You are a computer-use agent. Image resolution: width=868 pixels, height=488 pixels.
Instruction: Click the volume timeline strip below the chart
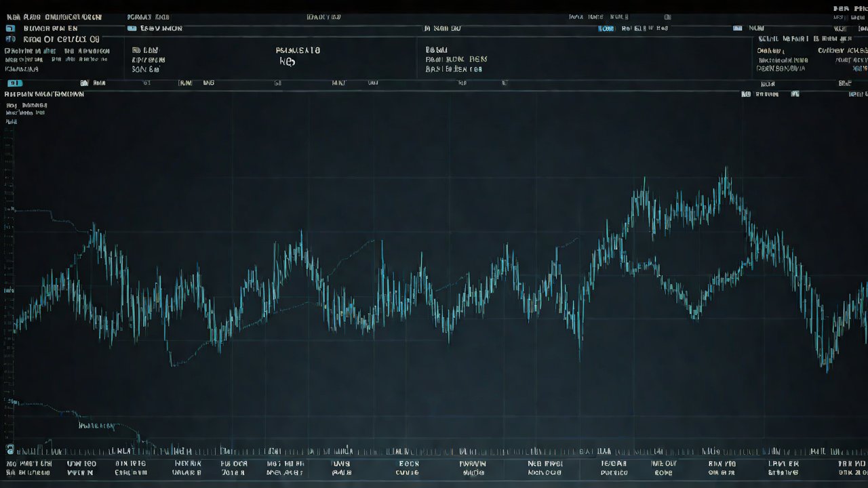tap(434, 451)
